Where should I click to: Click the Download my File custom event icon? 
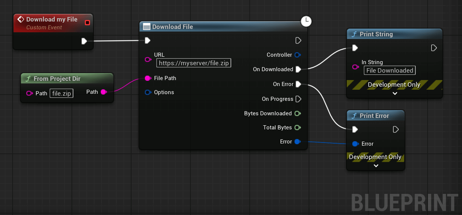(21, 19)
